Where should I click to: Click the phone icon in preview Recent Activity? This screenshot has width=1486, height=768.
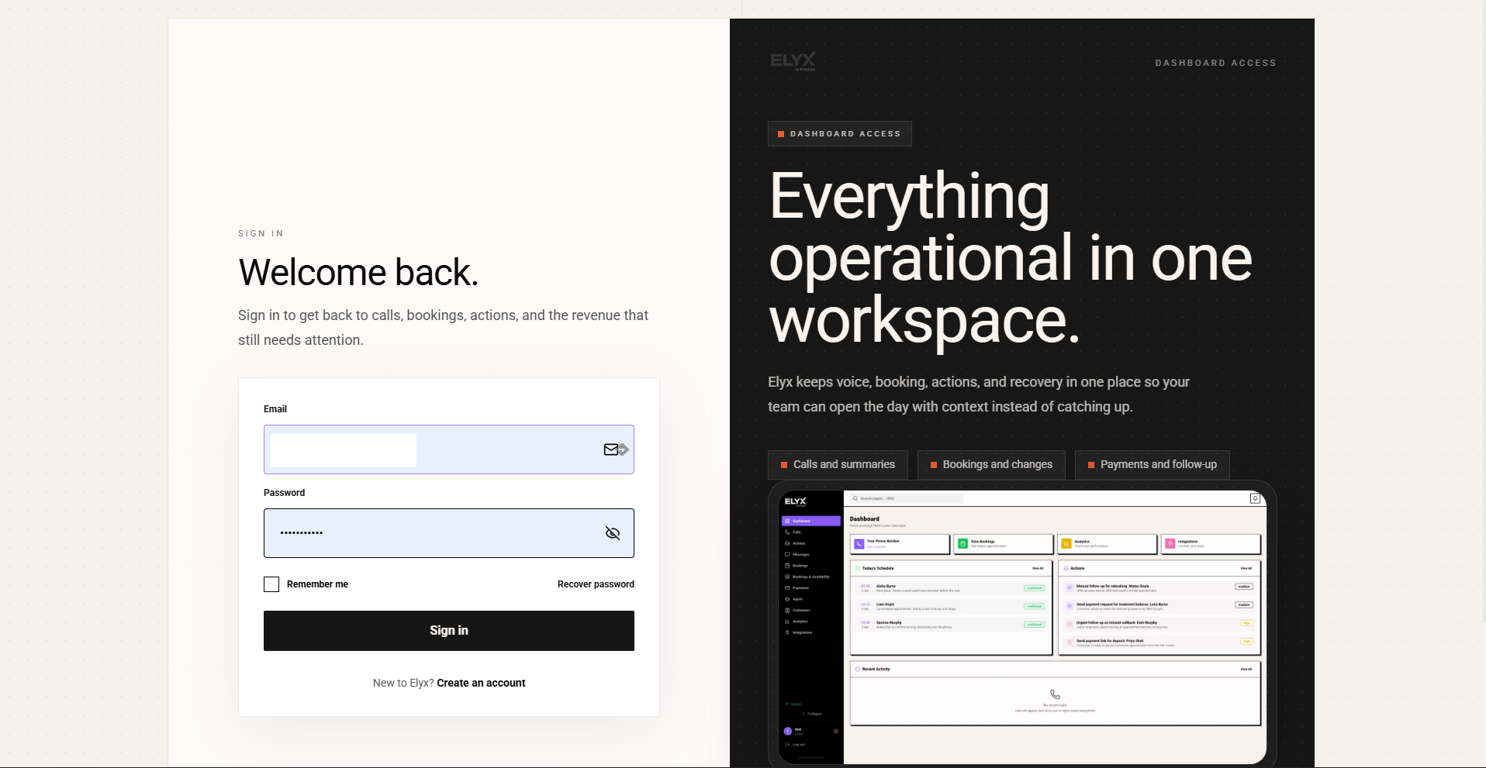point(1055,694)
